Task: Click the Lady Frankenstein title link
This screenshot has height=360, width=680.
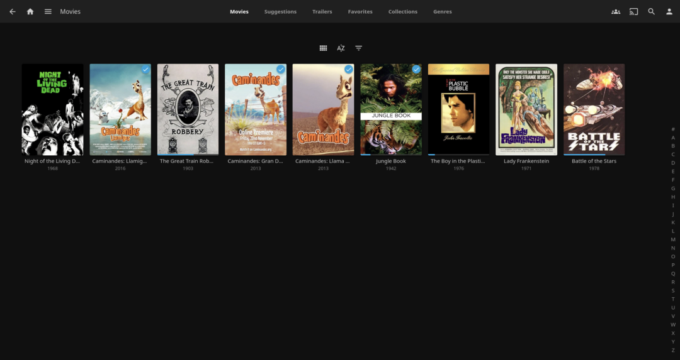Action: click(x=526, y=161)
